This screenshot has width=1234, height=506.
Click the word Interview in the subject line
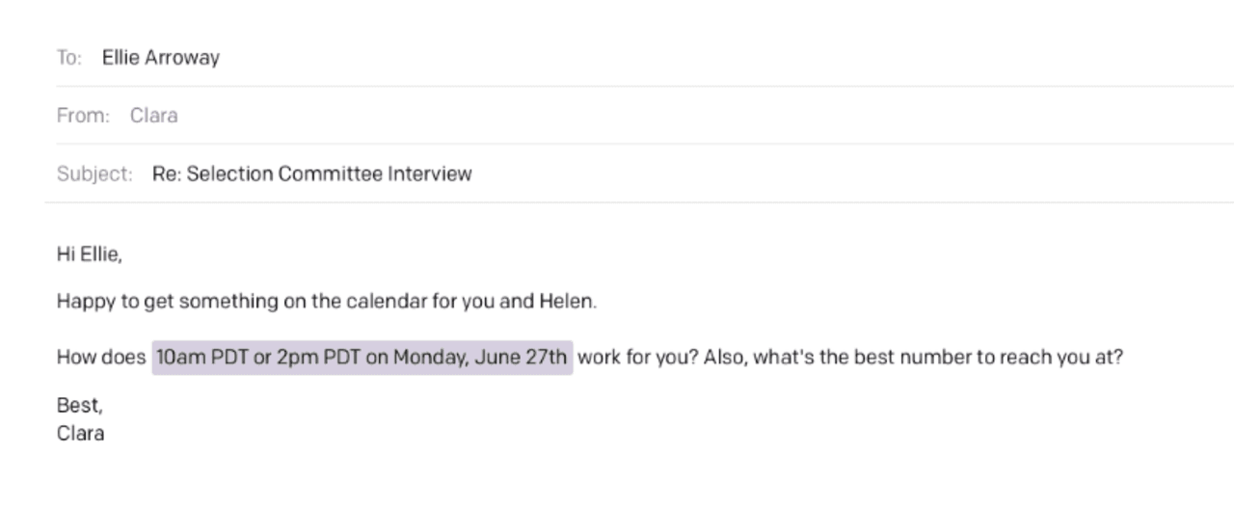point(429,174)
